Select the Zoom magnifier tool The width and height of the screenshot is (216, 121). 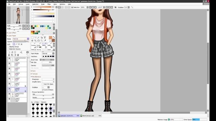coord(35,41)
